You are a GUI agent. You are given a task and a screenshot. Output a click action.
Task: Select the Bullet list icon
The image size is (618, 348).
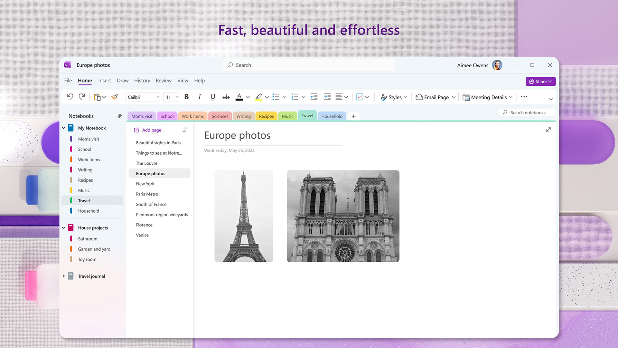tap(276, 97)
